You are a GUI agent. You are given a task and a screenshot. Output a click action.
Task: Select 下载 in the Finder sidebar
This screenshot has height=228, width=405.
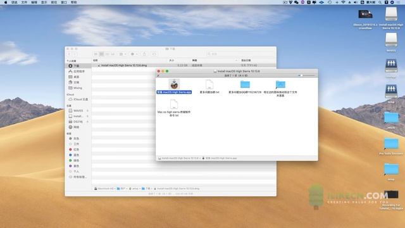point(78,66)
